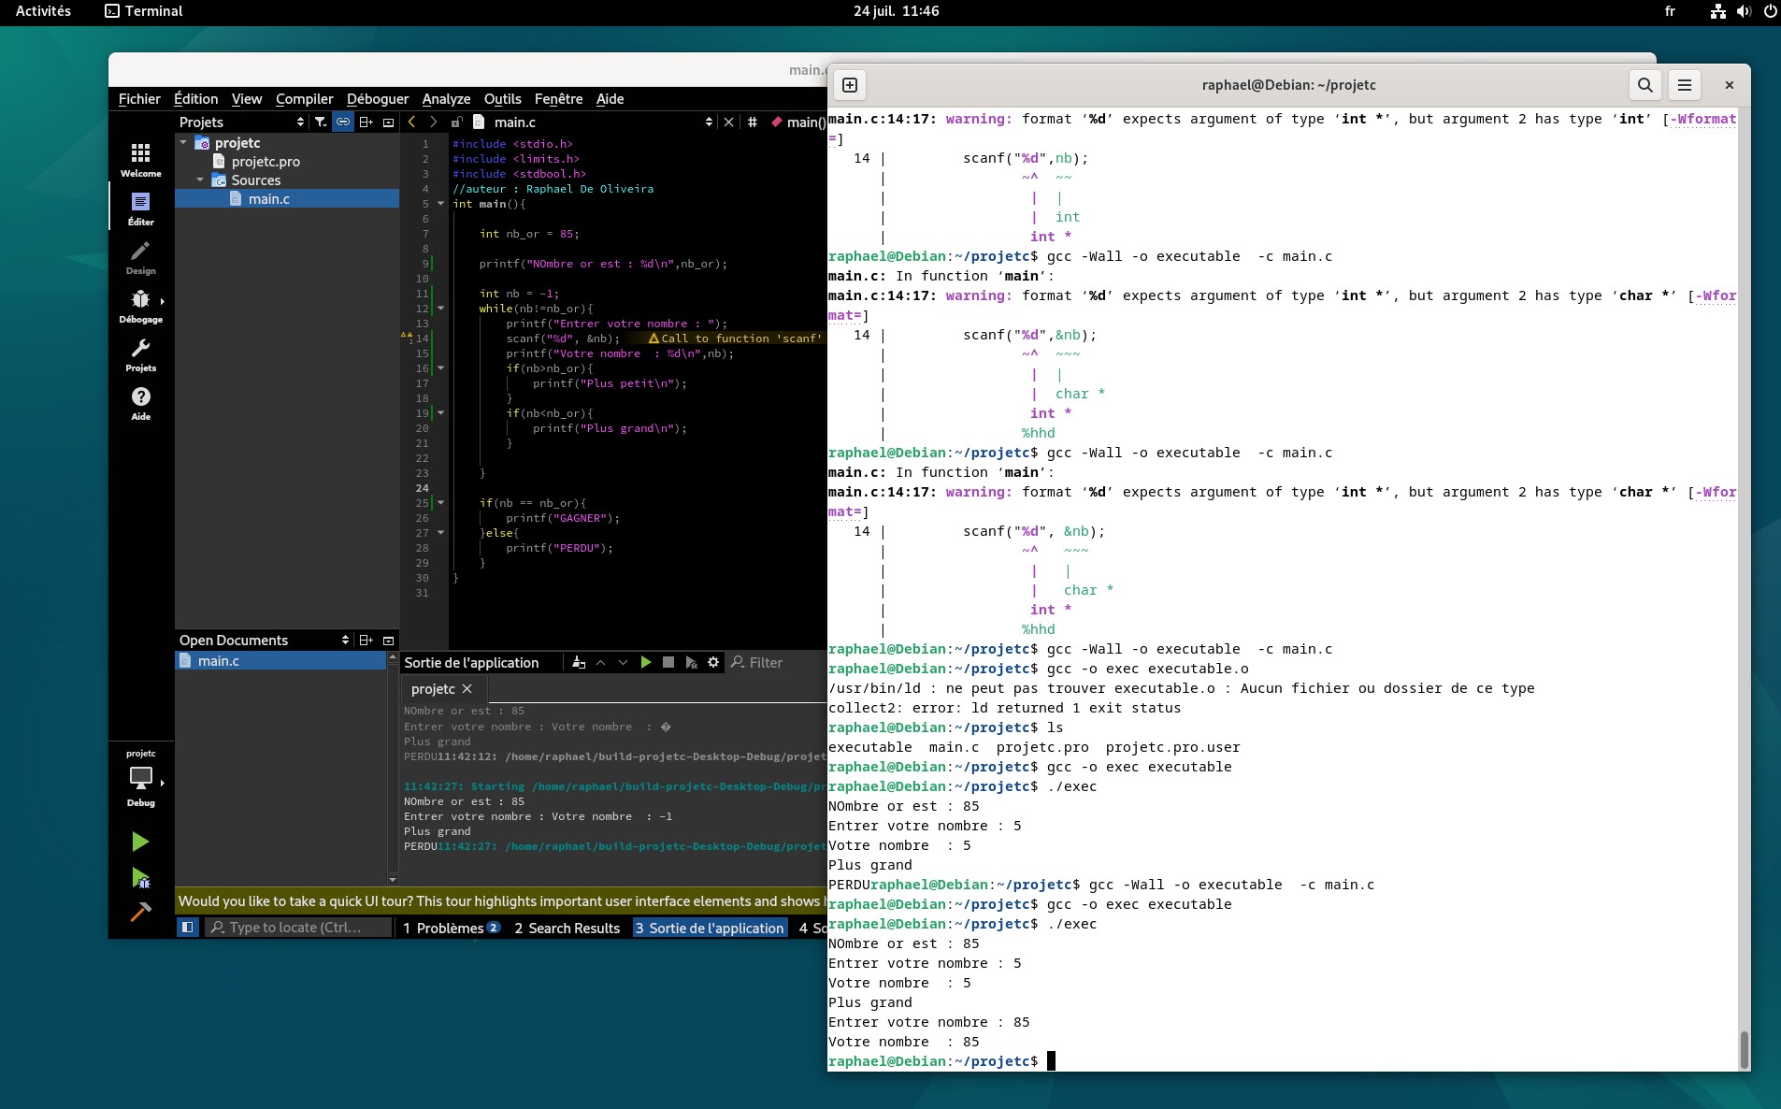Screen dimensions: 1781x1109
Task: Toggle the left sidebar visibility button
Action: [188, 928]
